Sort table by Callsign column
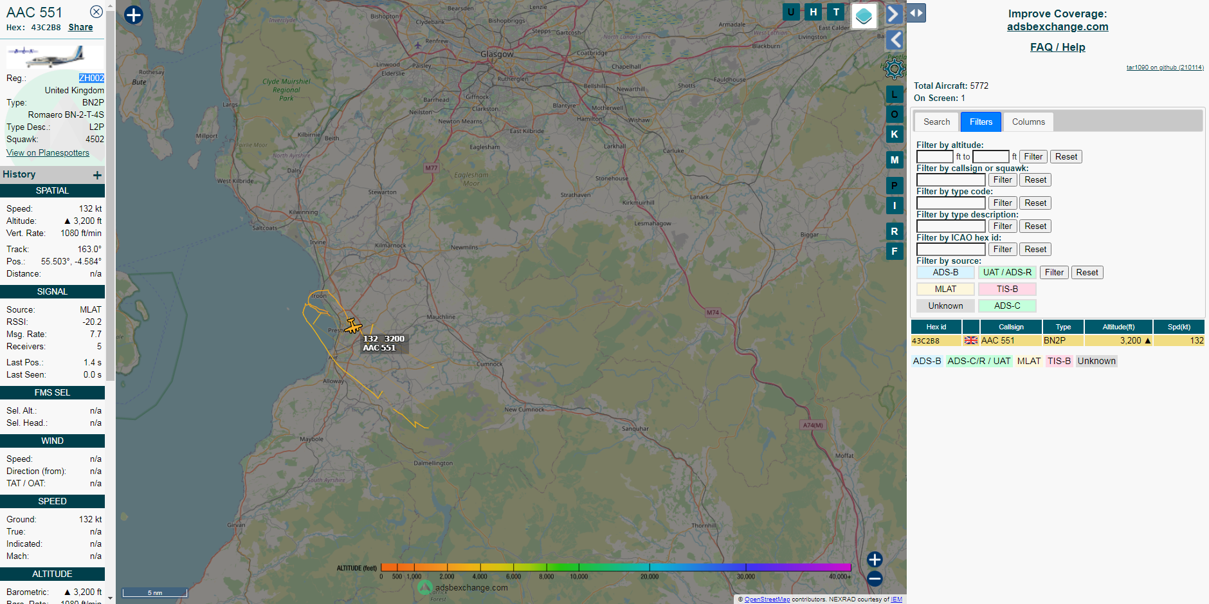The image size is (1209, 604). coord(1011,327)
